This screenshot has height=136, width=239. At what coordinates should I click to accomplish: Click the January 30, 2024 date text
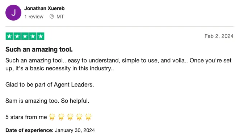[x=75, y=130]
